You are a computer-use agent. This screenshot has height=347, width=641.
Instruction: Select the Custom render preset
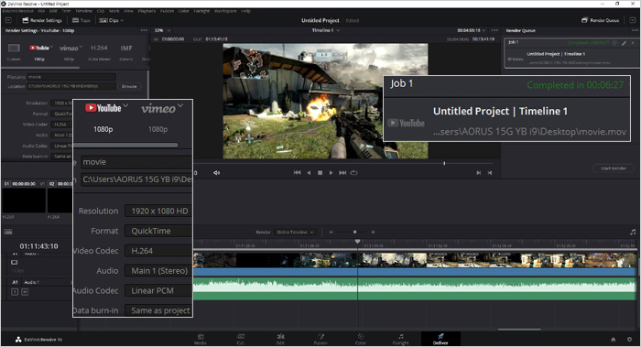point(14,51)
